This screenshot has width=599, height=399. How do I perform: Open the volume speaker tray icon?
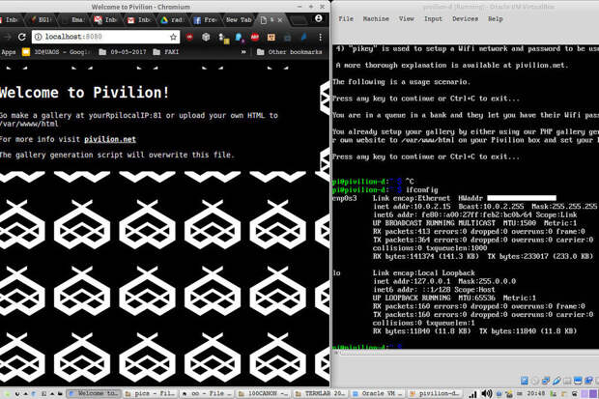point(486,393)
